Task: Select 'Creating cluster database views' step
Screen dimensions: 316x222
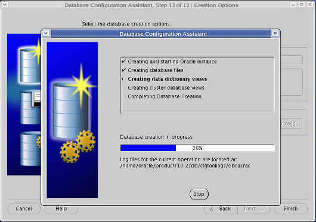Action: click(x=166, y=87)
